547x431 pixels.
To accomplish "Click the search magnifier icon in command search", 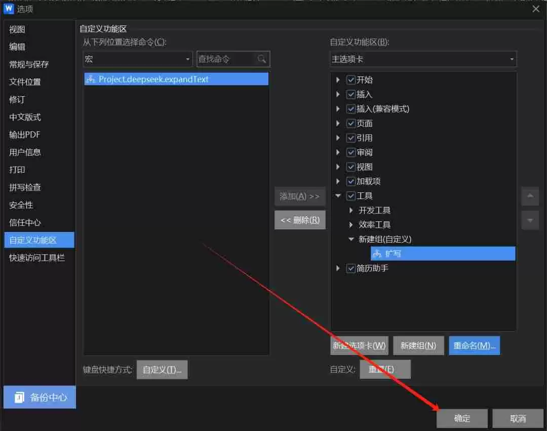I will [x=262, y=59].
